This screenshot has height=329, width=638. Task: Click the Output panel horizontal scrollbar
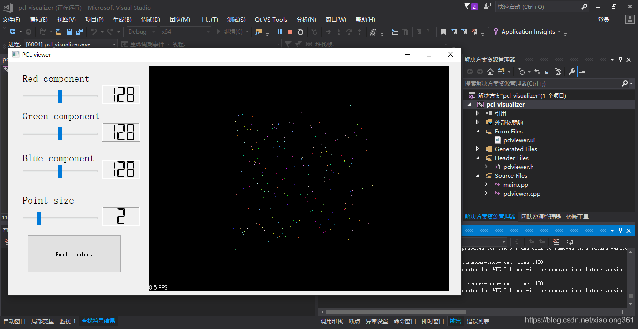(396, 312)
